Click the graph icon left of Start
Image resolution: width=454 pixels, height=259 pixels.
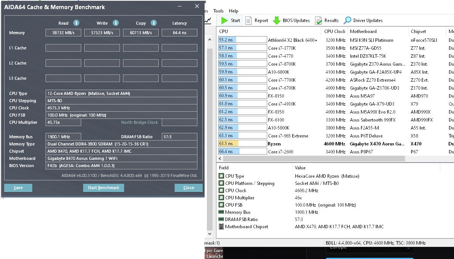tap(208, 20)
